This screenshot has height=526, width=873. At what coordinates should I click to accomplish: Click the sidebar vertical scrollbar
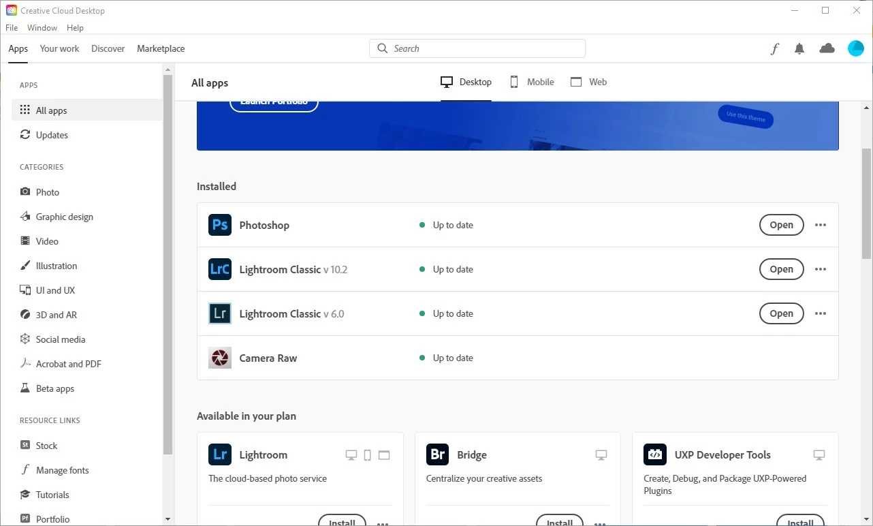pos(168,264)
